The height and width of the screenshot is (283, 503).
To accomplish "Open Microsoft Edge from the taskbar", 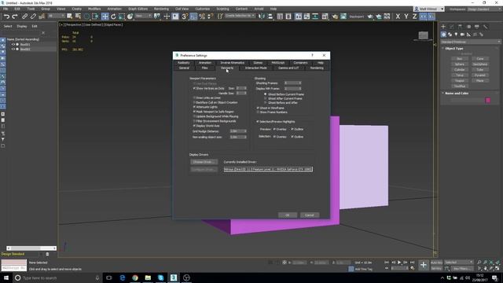I will click(123, 277).
